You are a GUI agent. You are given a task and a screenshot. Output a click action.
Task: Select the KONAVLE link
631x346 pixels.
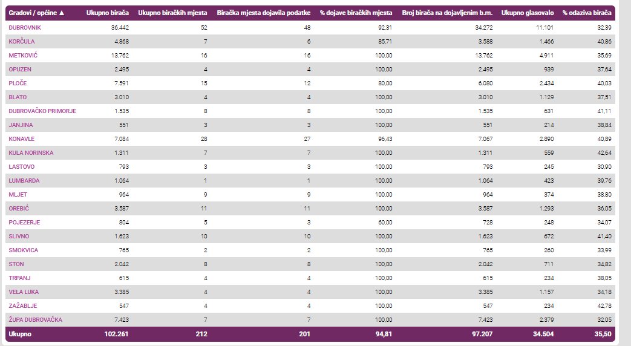pos(22,139)
